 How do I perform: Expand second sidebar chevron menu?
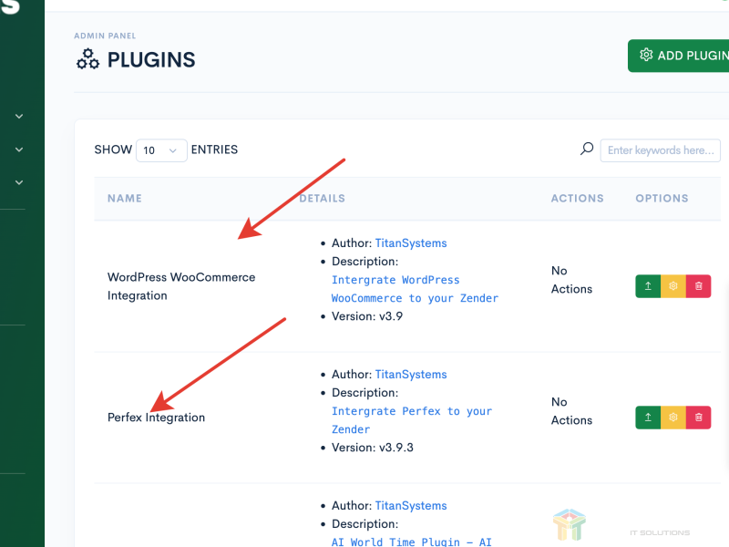19,150
